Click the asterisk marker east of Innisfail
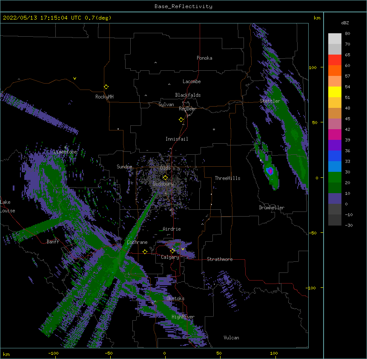 click(214, 130)
